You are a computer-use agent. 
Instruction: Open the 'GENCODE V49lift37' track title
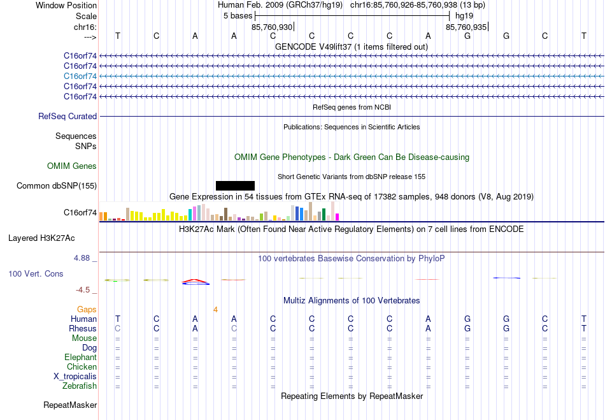click(x=351, y=47)
